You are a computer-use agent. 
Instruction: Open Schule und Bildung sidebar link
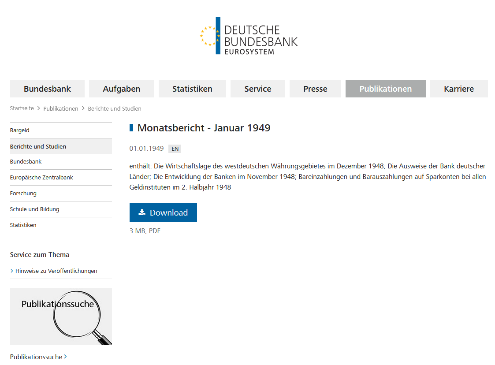(34, 209)
